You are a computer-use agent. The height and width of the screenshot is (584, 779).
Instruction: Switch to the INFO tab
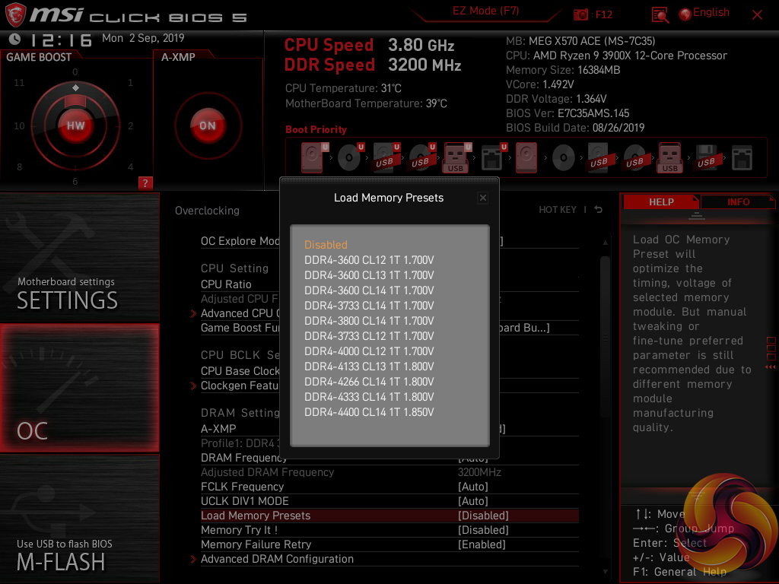(737, 202)
